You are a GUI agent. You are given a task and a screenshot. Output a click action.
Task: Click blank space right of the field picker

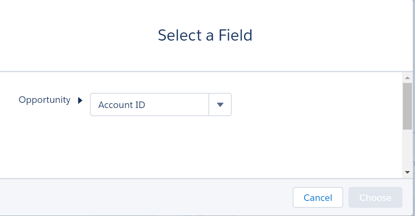[x=316, y=105]
